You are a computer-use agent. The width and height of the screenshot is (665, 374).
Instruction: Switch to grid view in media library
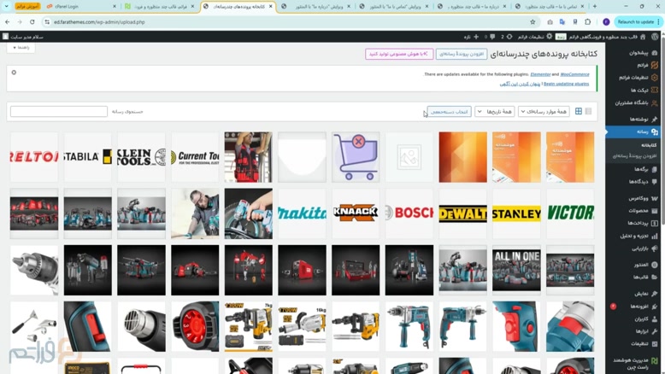pos(579,112)
